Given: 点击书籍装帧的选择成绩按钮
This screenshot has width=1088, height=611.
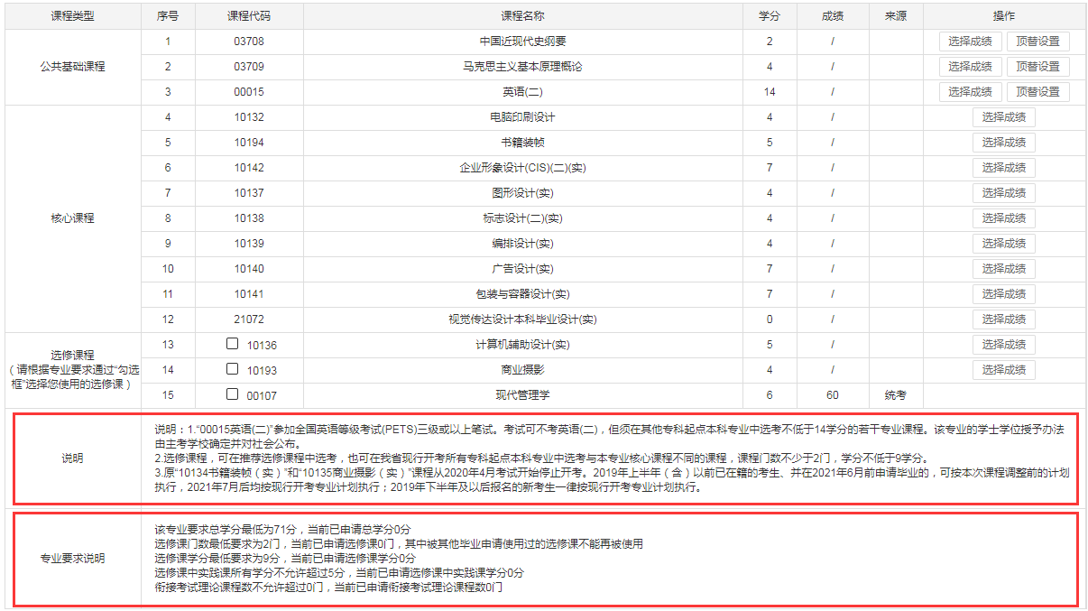Looking at the screenshot, I should (1003, 142).
